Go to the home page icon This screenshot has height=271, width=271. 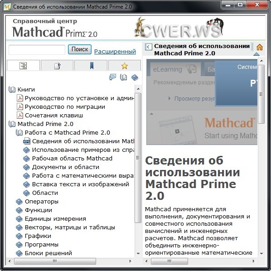260,47
